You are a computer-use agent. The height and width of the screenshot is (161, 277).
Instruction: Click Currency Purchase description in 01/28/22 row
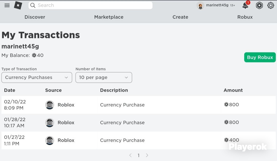click(122, 122)
